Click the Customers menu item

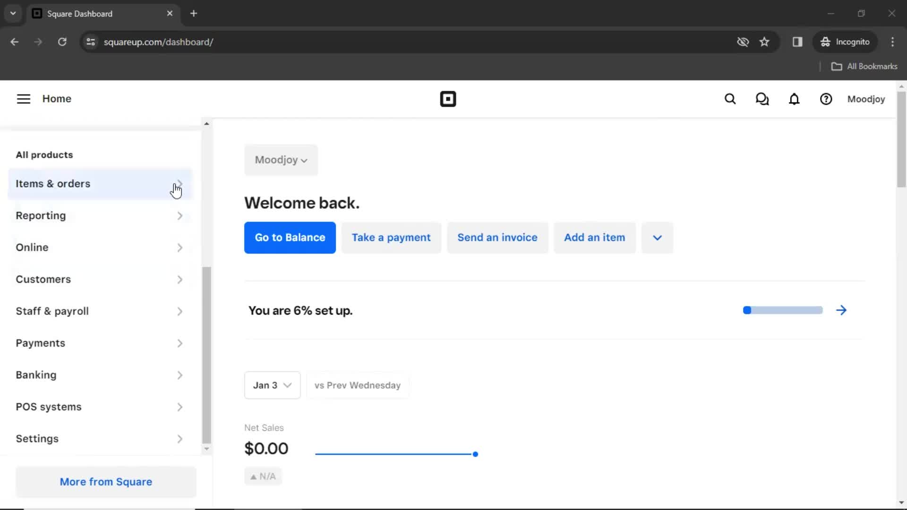[43, 279]
